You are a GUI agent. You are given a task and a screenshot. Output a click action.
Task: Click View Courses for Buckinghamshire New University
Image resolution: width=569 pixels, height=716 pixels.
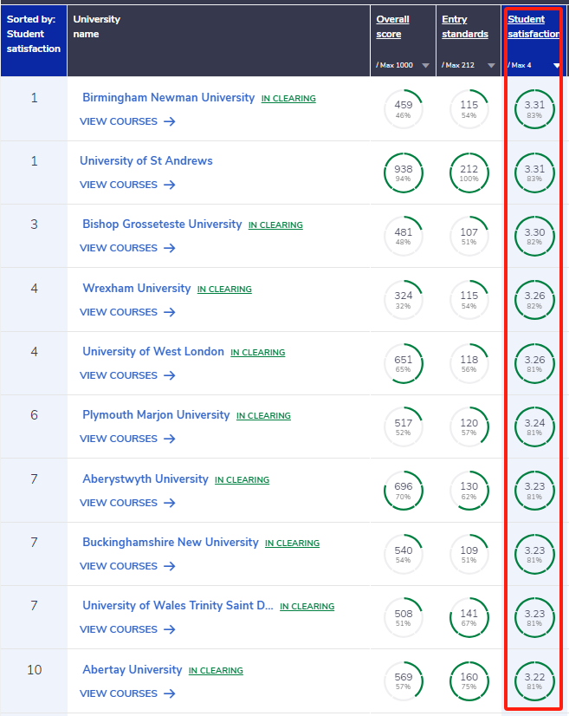128,566
